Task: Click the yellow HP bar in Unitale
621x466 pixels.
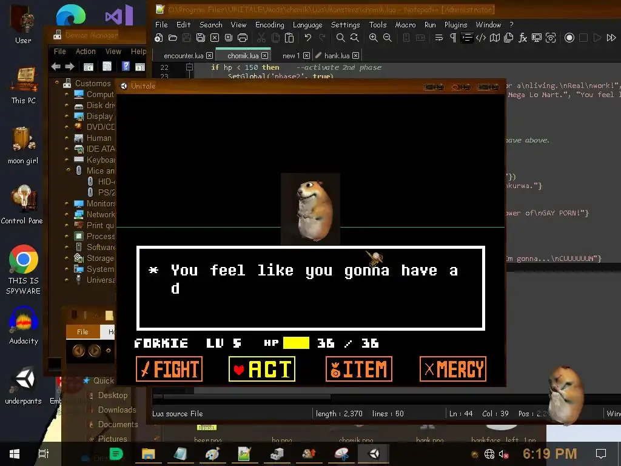Action: coord(296,343)
